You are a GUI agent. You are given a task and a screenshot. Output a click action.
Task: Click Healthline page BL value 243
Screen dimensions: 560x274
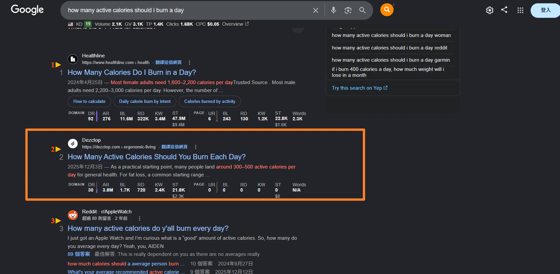tap(227, 119)
